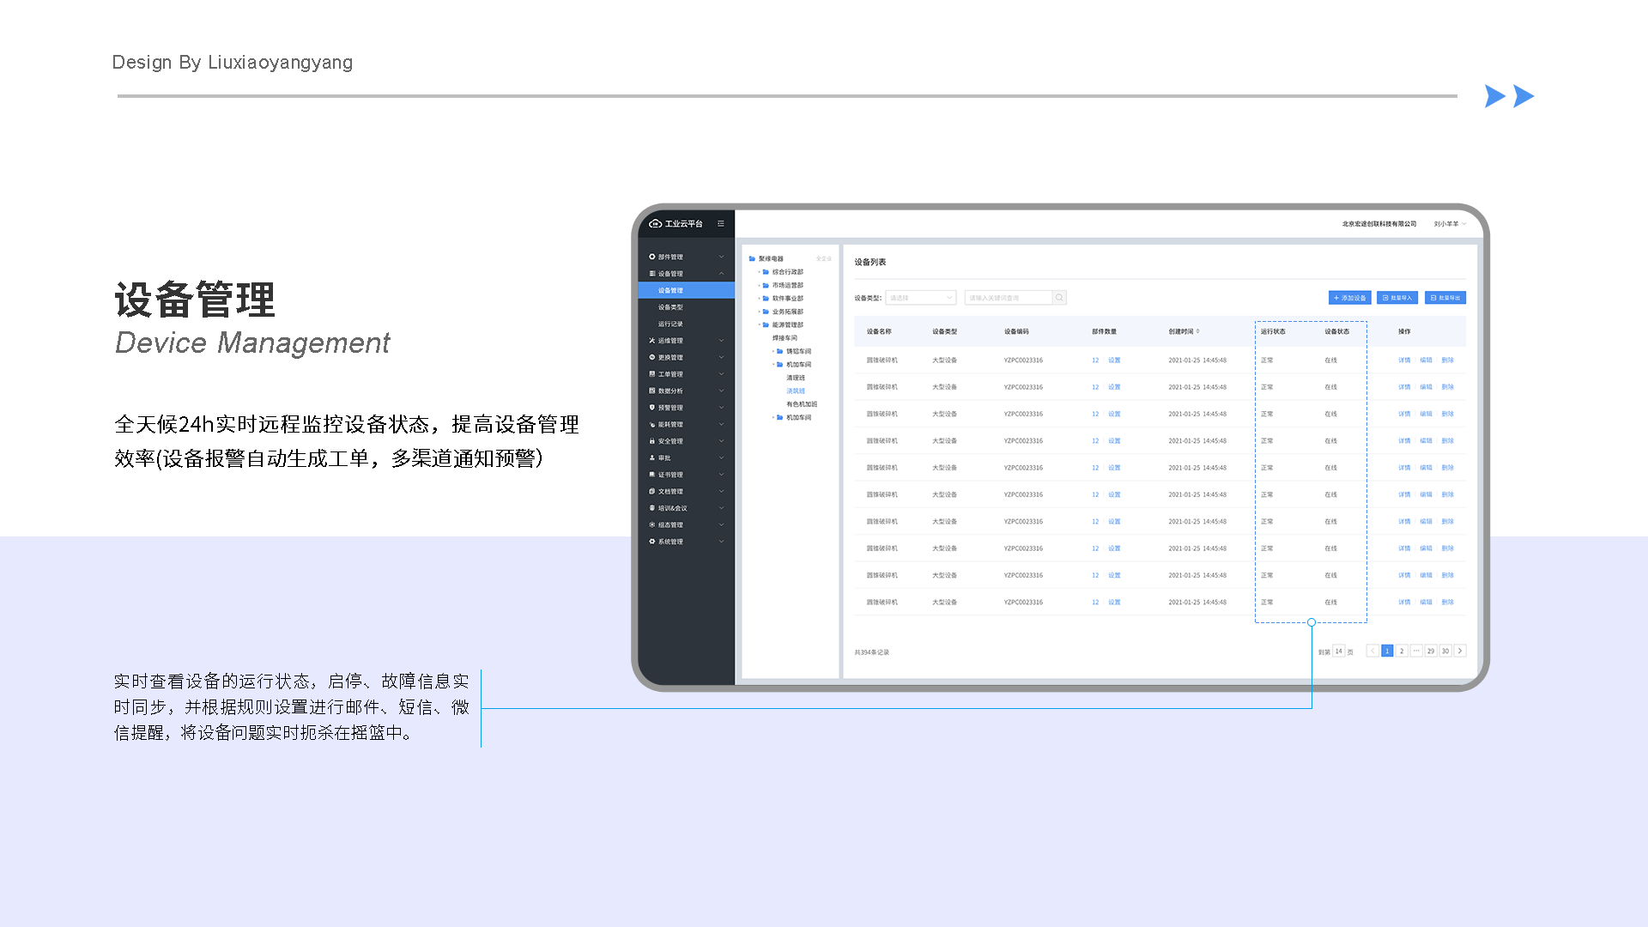Screen dimensions: 1648x927
Task: Go to previous page arrow
Action: click(x=1372, y=651)
